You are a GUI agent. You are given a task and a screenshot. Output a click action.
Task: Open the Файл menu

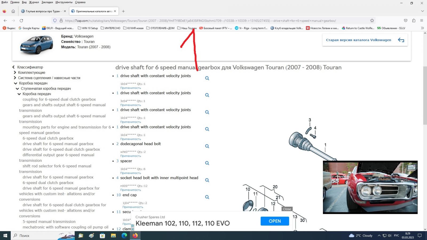click(x=4, y=2)
